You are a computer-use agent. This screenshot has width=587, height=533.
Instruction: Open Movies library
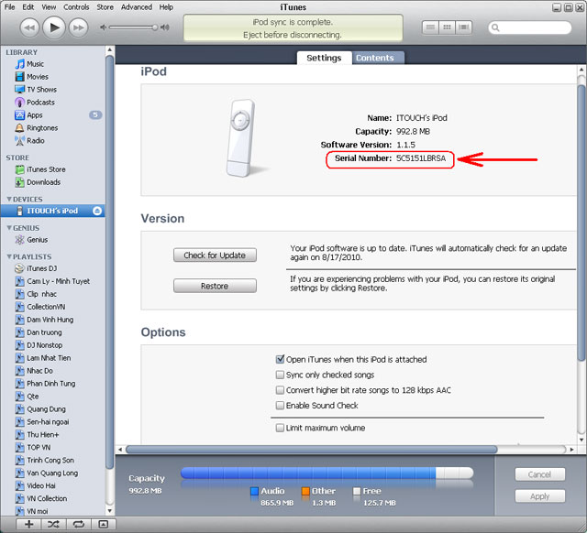(38, 77)
